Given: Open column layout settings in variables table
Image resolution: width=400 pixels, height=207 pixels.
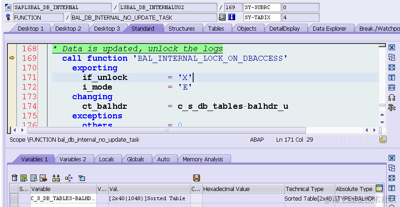Looking at the screenshot, I should tap(379, 189).
